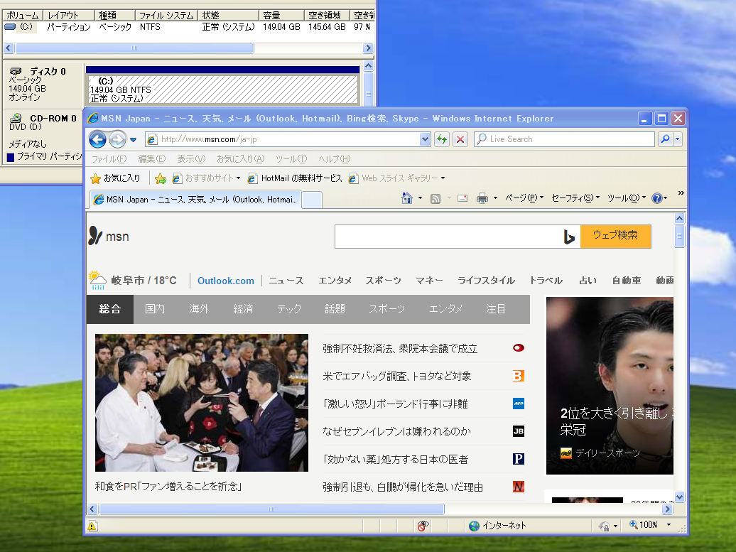Open the Outlook.com link
Screen dimensions: 736x552
click(x=225, y=281)
